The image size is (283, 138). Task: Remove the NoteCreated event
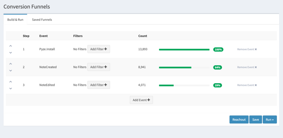247,67
